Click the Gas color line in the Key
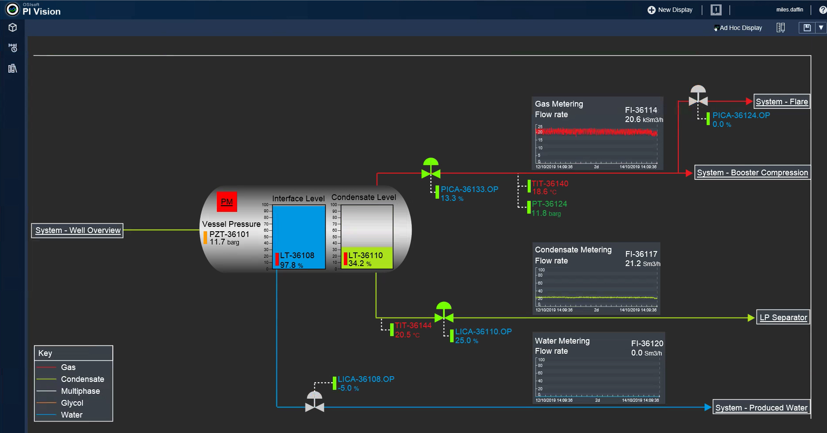Viewport: 827px width, 433px height. pos(47,367)
